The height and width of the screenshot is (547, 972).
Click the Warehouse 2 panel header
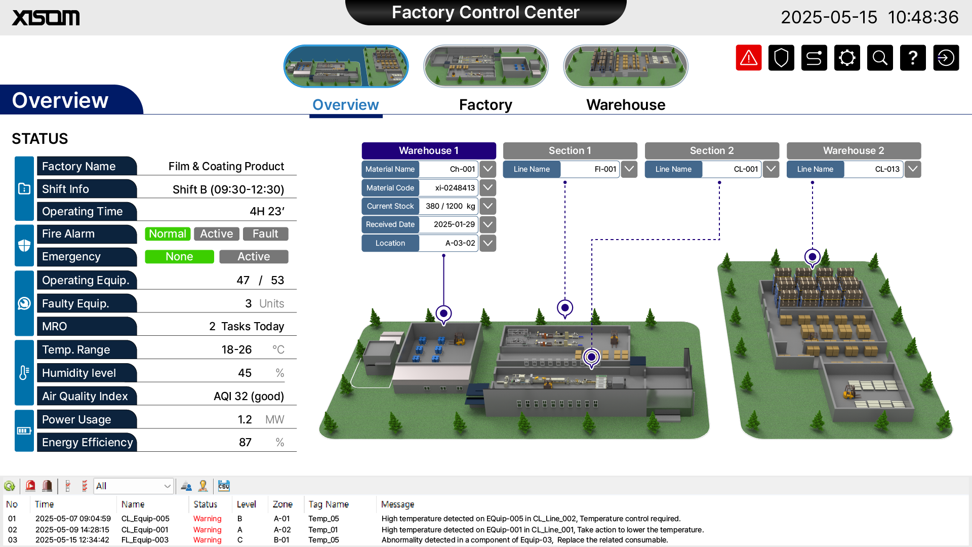tap(854, 150)
